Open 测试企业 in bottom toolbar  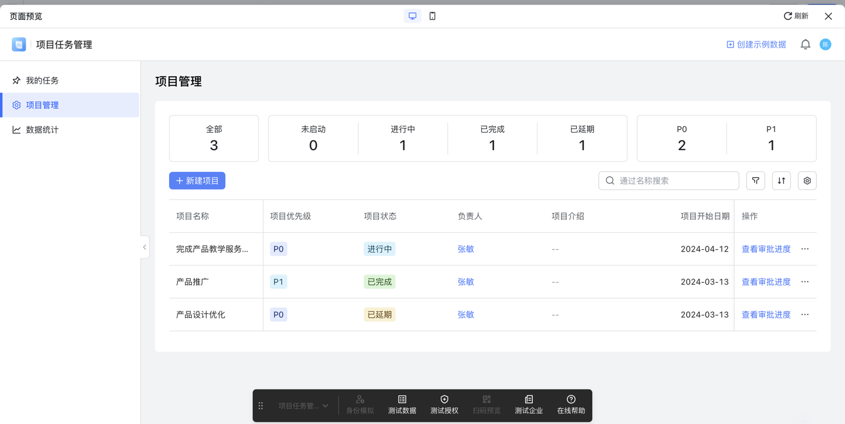(529, 405)
